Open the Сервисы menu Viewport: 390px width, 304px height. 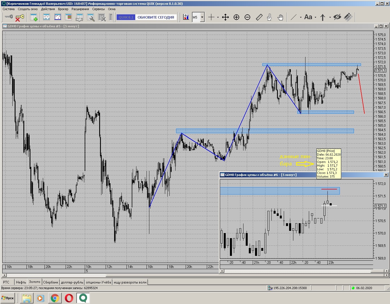(98, 9)
